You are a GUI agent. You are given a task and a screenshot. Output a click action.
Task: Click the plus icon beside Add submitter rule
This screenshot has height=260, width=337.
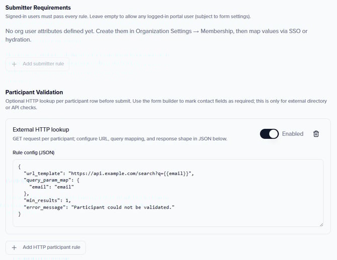tap(14, 64)
